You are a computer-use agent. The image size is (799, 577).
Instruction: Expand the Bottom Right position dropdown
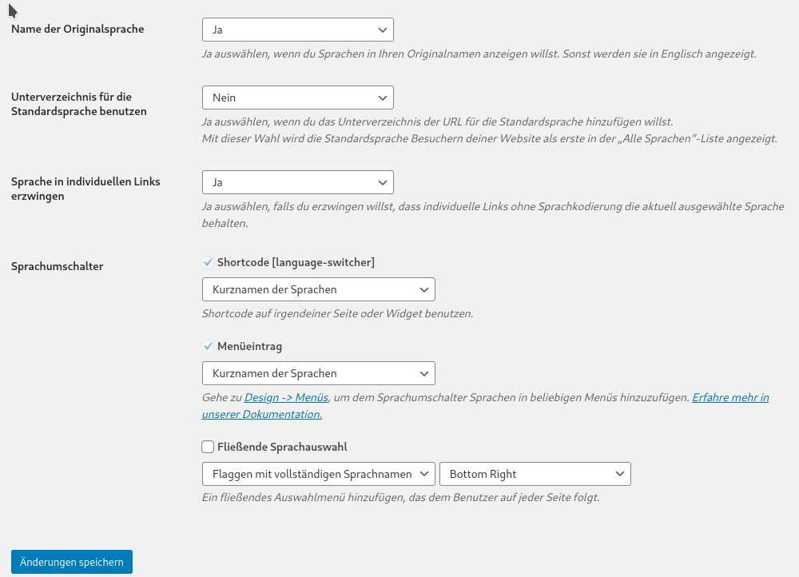(535, 474)
